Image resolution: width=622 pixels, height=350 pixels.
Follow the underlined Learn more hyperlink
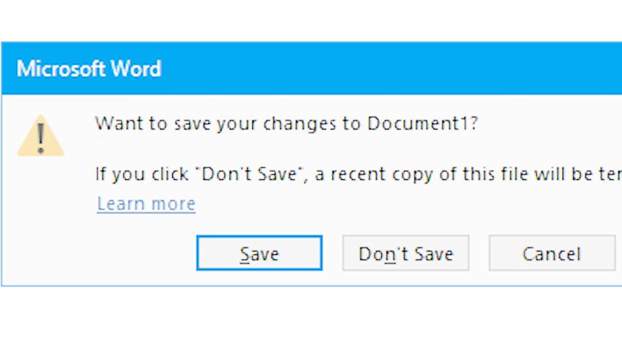pos(146,204)
